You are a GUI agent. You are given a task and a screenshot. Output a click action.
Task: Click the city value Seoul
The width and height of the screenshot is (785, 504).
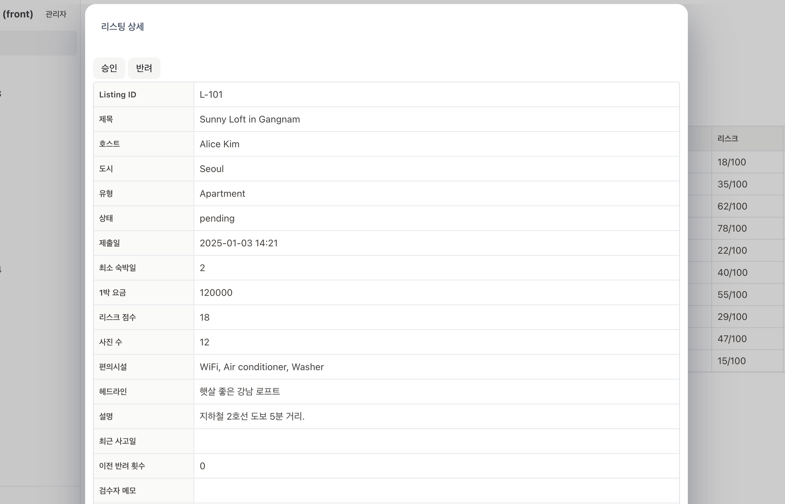coord(211,169)
